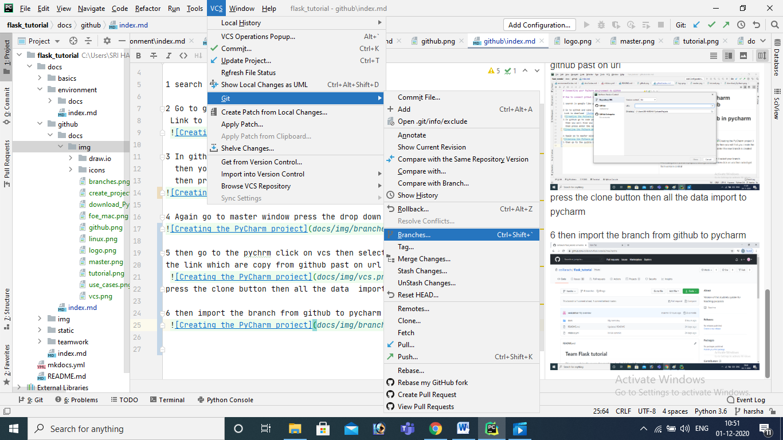The image size is (783, 440).
Task: Open the 9: Git tool window
Action: (31, 400)
